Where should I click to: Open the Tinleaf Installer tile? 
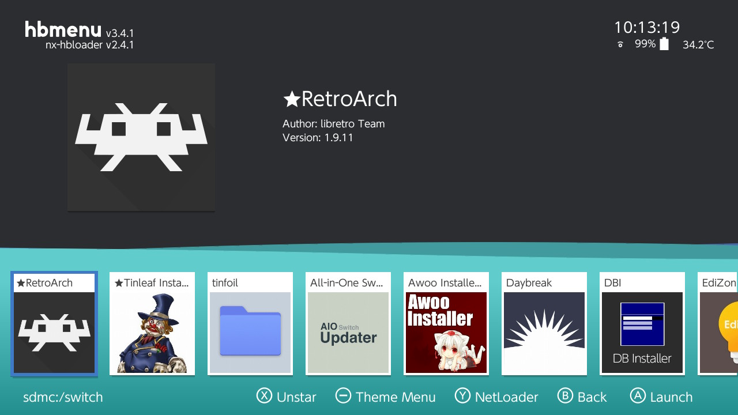click(x=152, y=324)
